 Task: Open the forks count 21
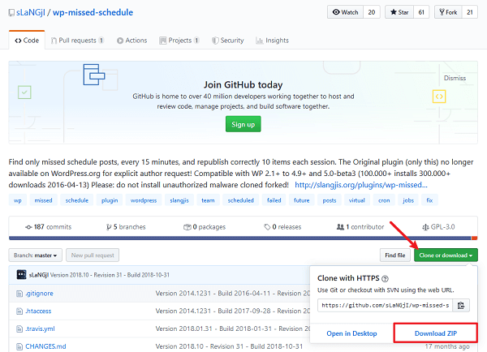pos(470,12)
